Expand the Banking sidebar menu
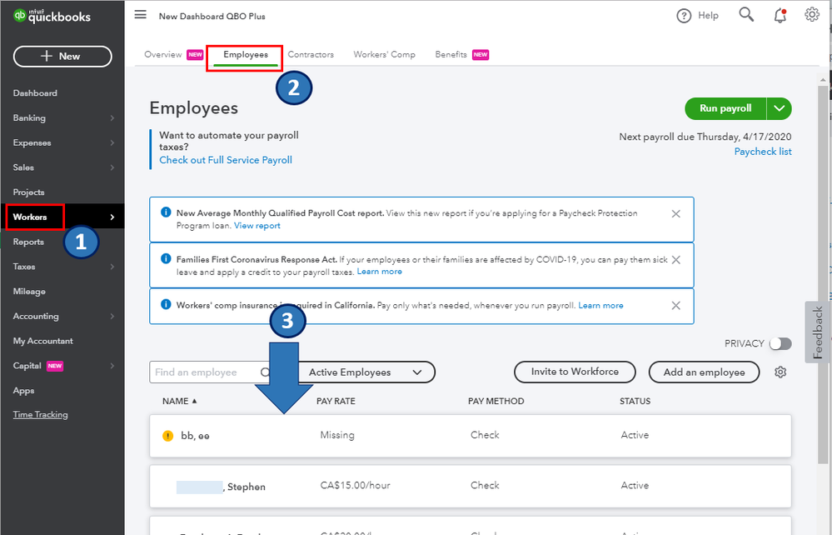The width and height of the screenshot is (832, 535). point(112,118)
